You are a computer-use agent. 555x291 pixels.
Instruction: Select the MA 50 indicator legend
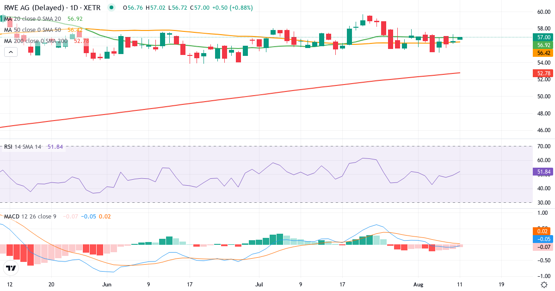(44, 30)
